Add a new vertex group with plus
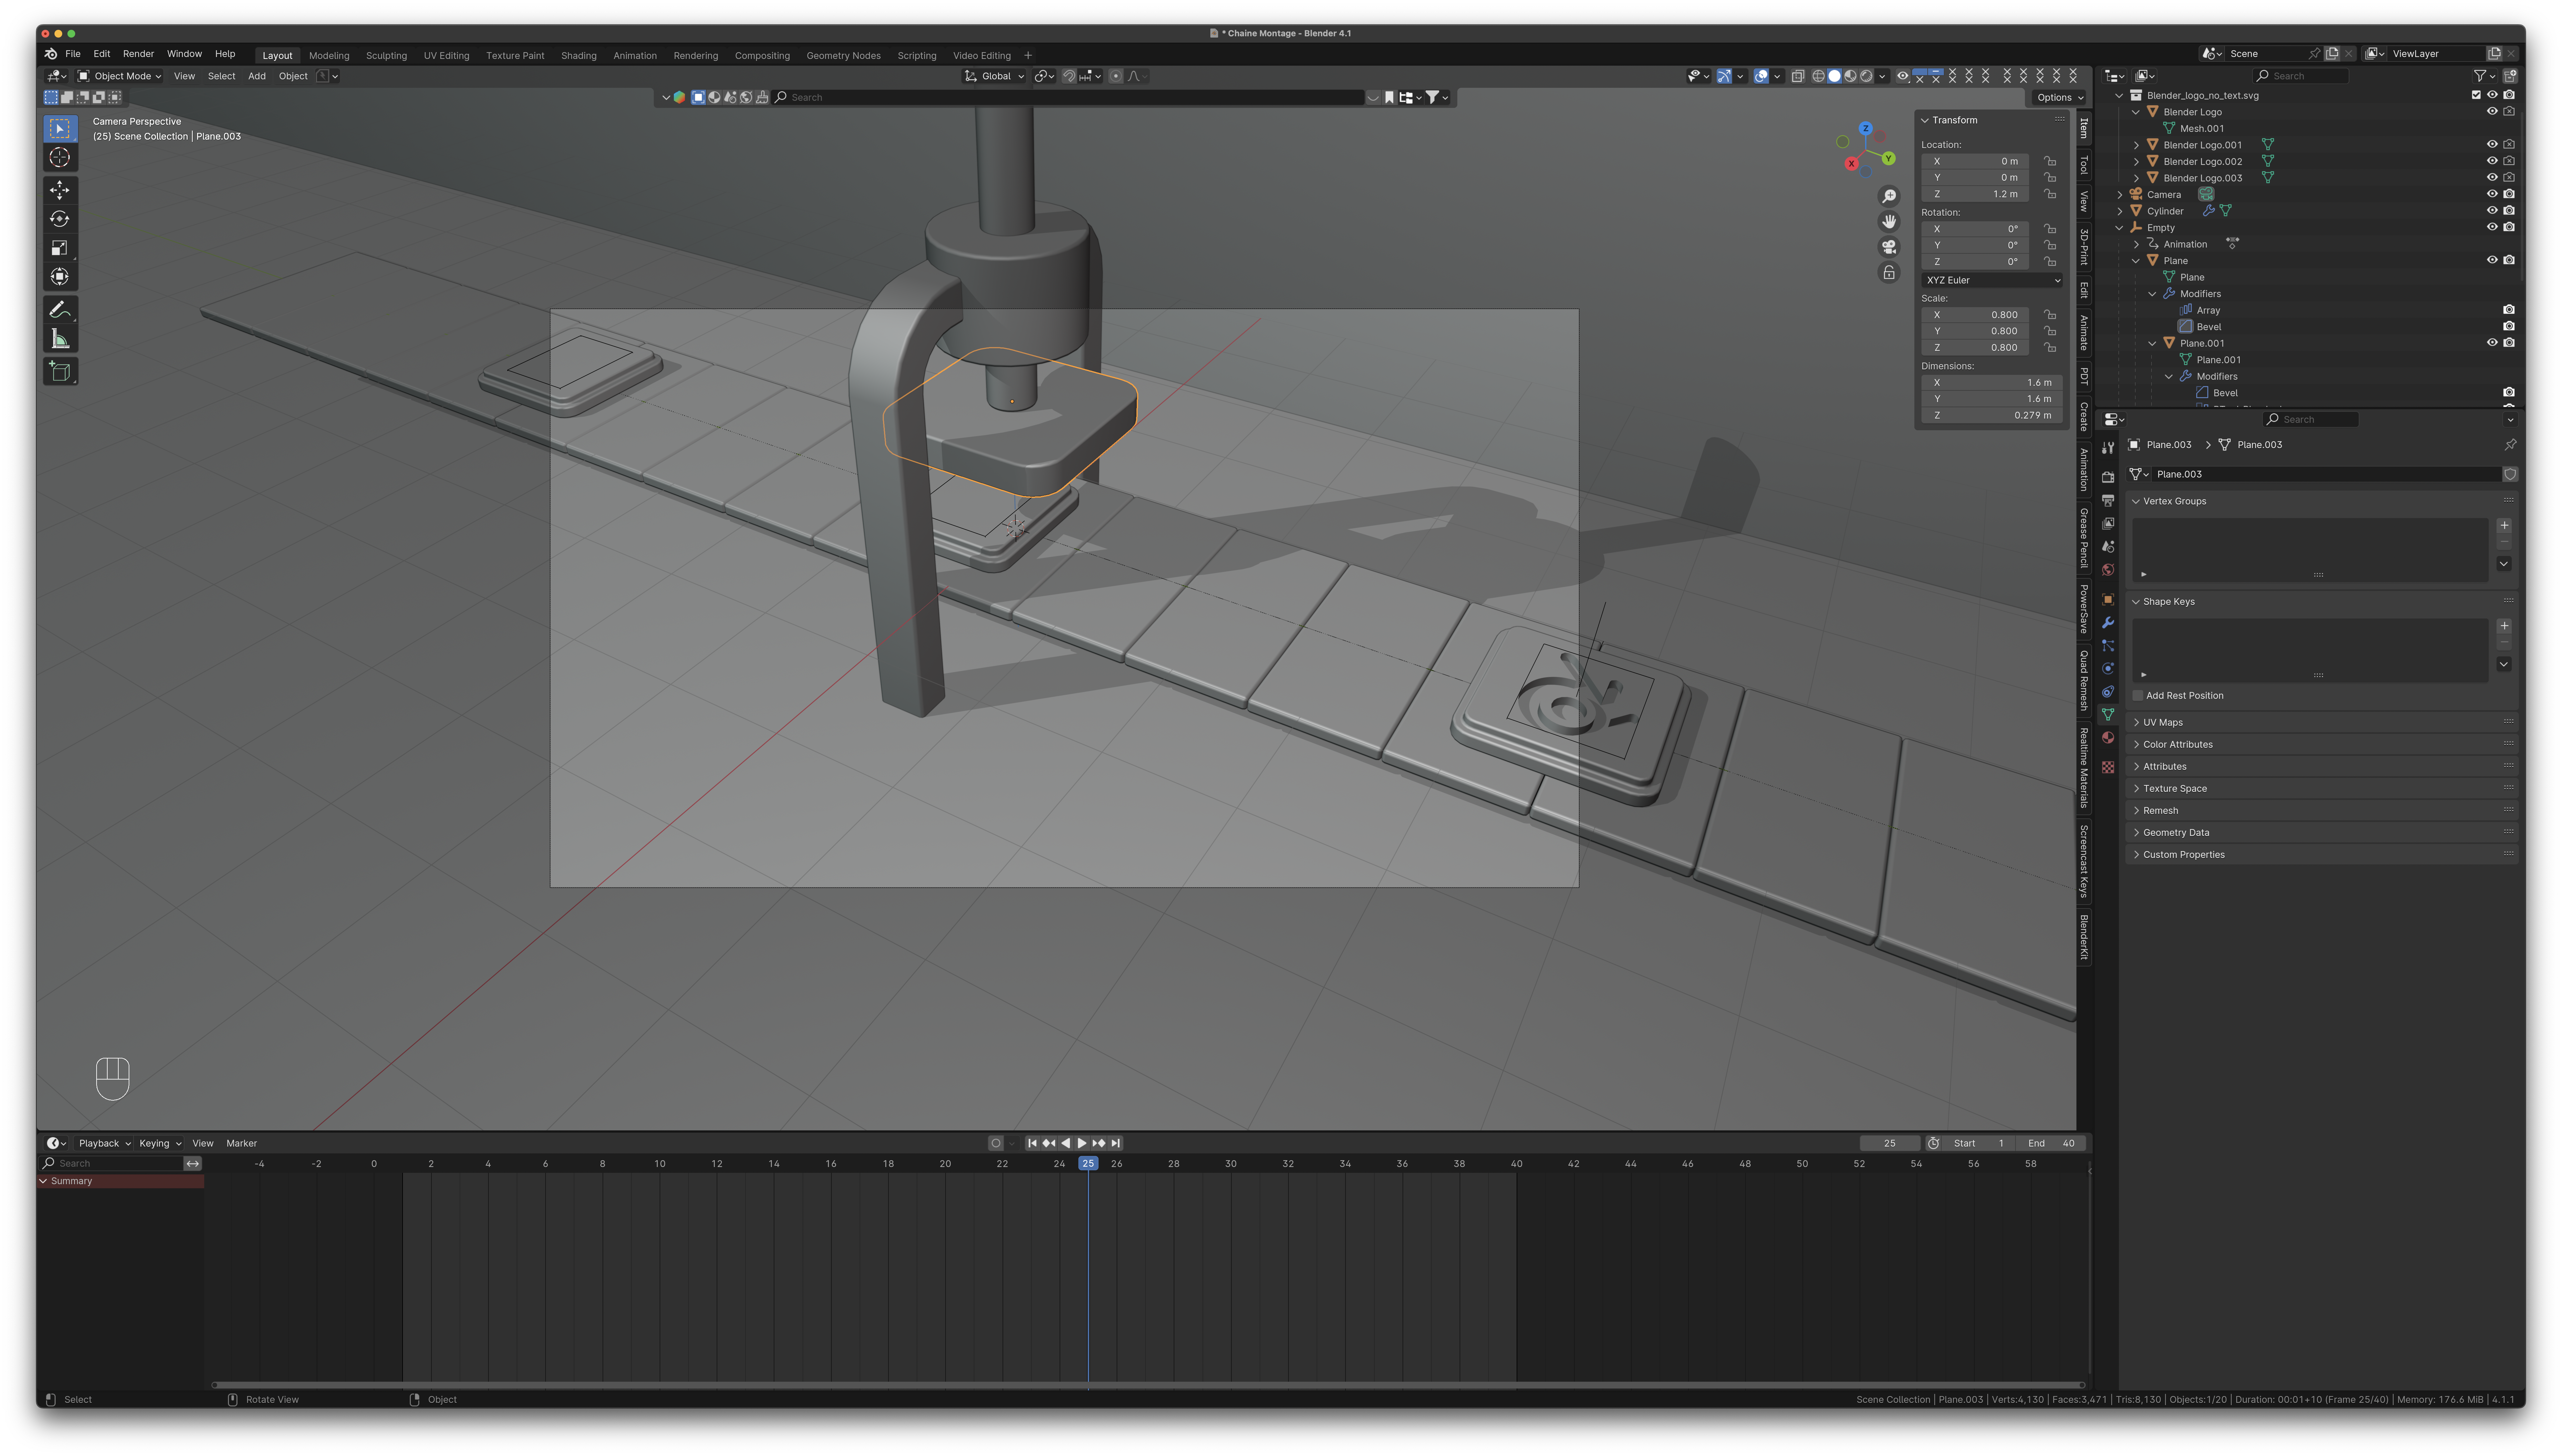Viewport: 2562px width, 1456px height. click(x=2504, y=526)
